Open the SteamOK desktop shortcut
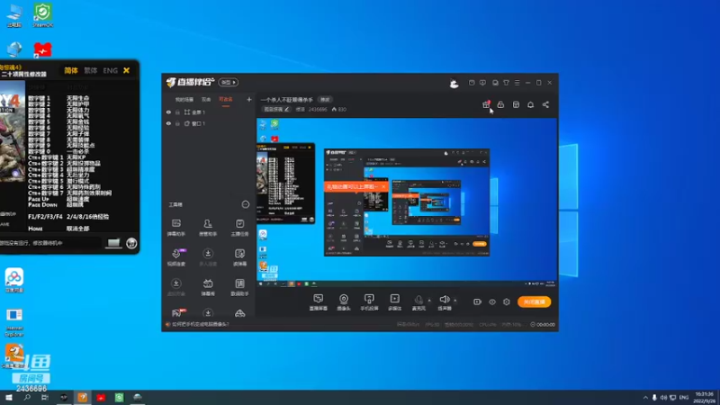Screen dimensions: 720x405 point(42,15)
